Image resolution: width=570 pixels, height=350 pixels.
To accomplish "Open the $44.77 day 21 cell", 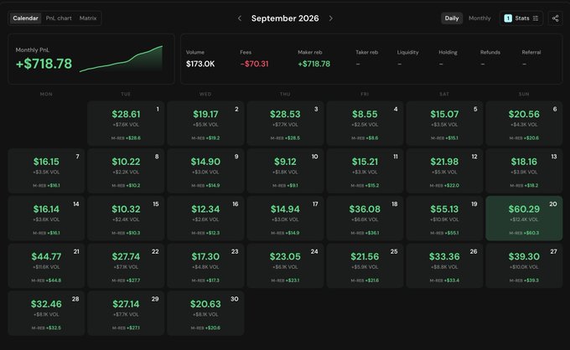I will [x=46, y=265].
